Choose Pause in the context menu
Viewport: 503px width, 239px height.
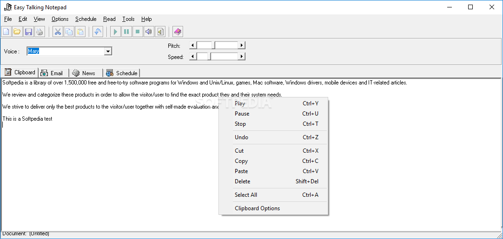273,114
